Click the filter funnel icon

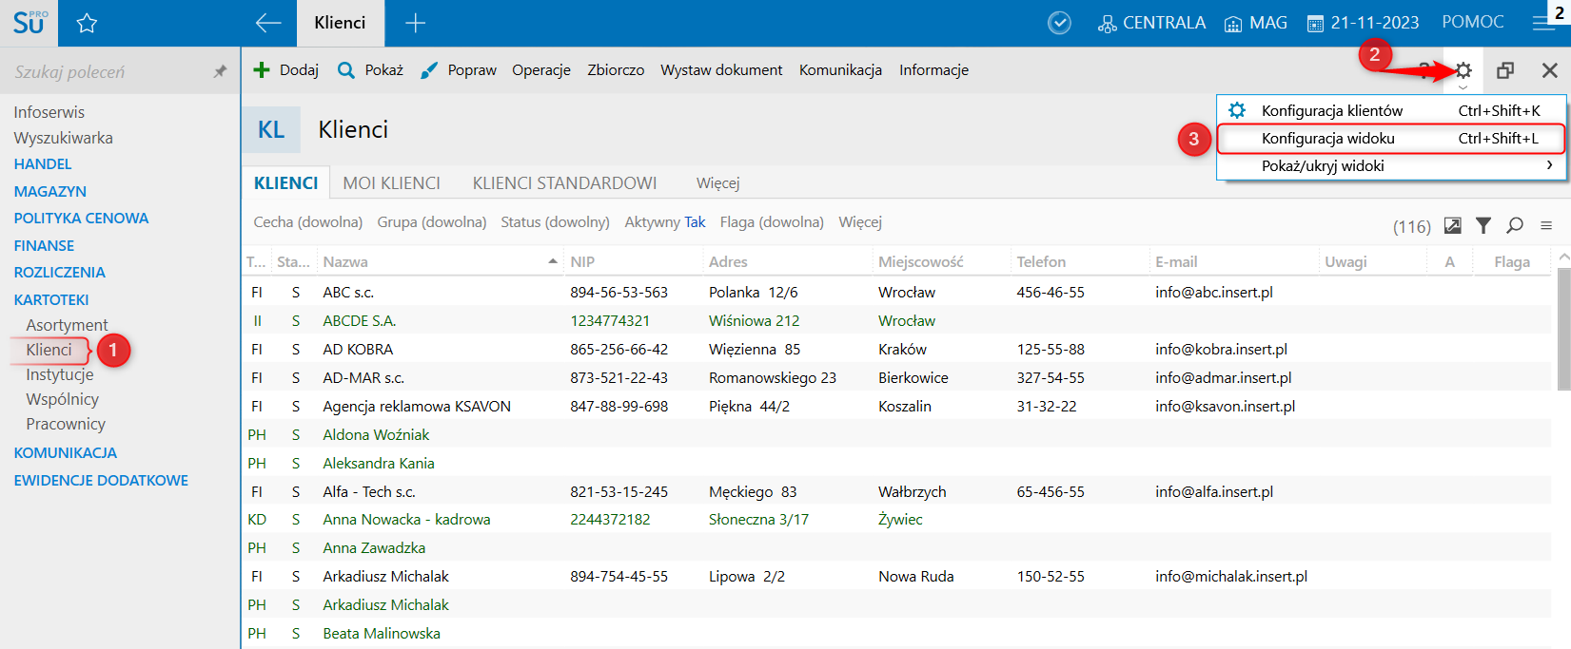click(x=1483, y=225)
